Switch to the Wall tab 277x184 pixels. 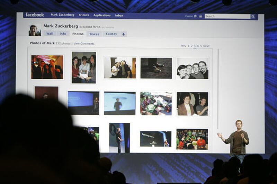point(50,34)
